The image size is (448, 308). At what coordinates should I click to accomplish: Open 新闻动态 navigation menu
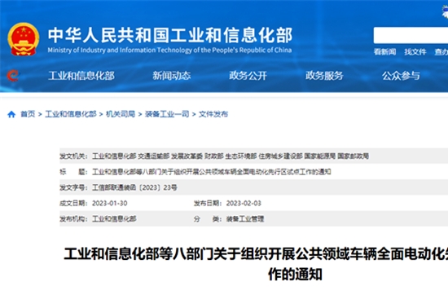(x=171, y=76)
